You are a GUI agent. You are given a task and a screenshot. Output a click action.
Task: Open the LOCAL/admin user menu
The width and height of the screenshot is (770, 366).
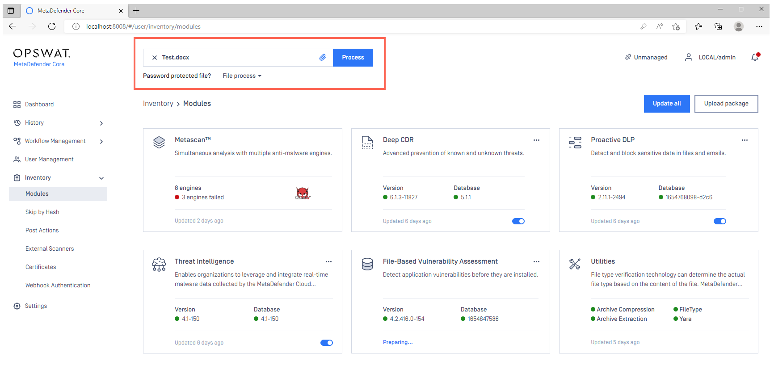pyautogui.click(x=710, y=57)
